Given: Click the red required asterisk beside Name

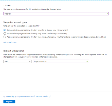Looking at the screenshot, I should coord(4,5).
